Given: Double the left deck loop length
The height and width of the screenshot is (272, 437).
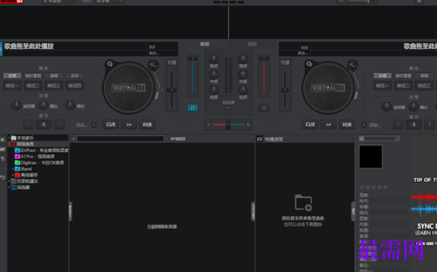Looking at the screenshot, I should coord(59,124).
